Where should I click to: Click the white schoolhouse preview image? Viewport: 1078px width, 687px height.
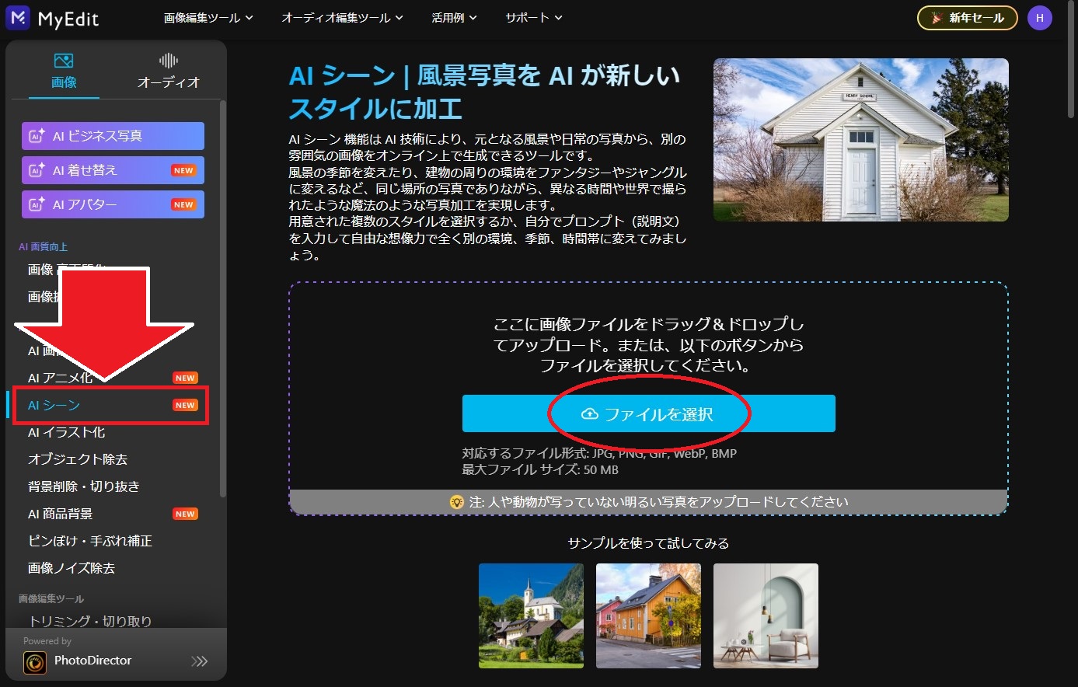861,140
